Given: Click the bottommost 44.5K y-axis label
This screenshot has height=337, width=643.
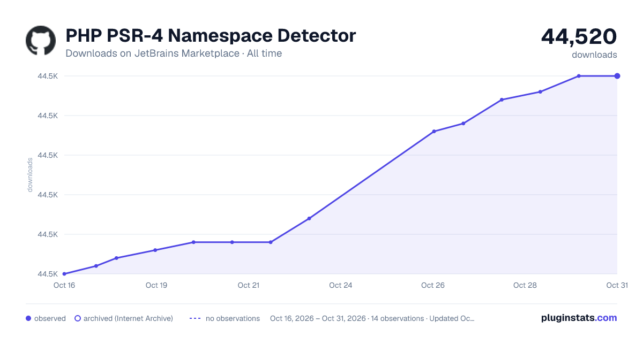Looking at the screenshot, I should [48, 274].
